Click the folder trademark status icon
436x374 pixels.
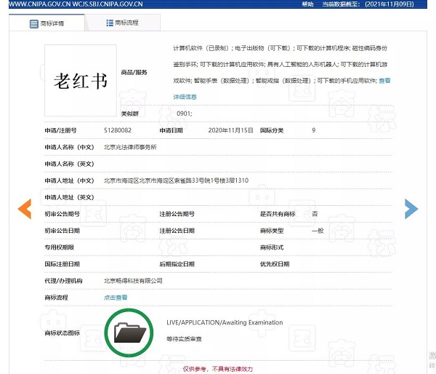130,333
